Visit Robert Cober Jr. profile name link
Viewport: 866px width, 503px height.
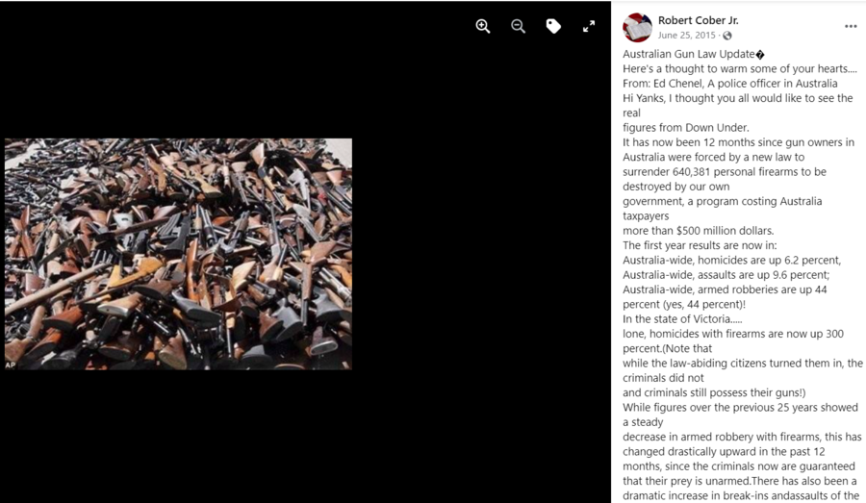(699, 20)
